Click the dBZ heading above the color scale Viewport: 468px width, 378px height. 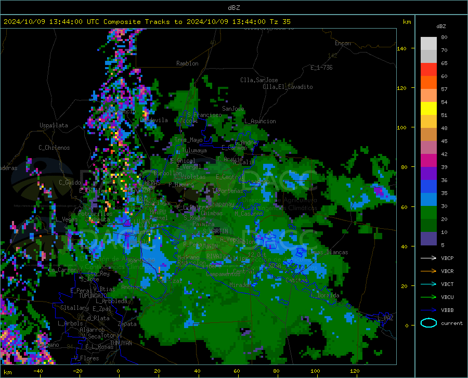(x=441, y=26)
